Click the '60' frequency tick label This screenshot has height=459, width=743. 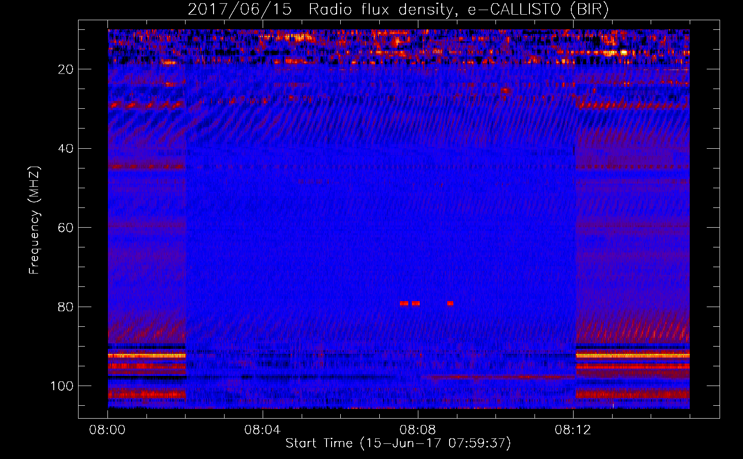tap(66, 228)
